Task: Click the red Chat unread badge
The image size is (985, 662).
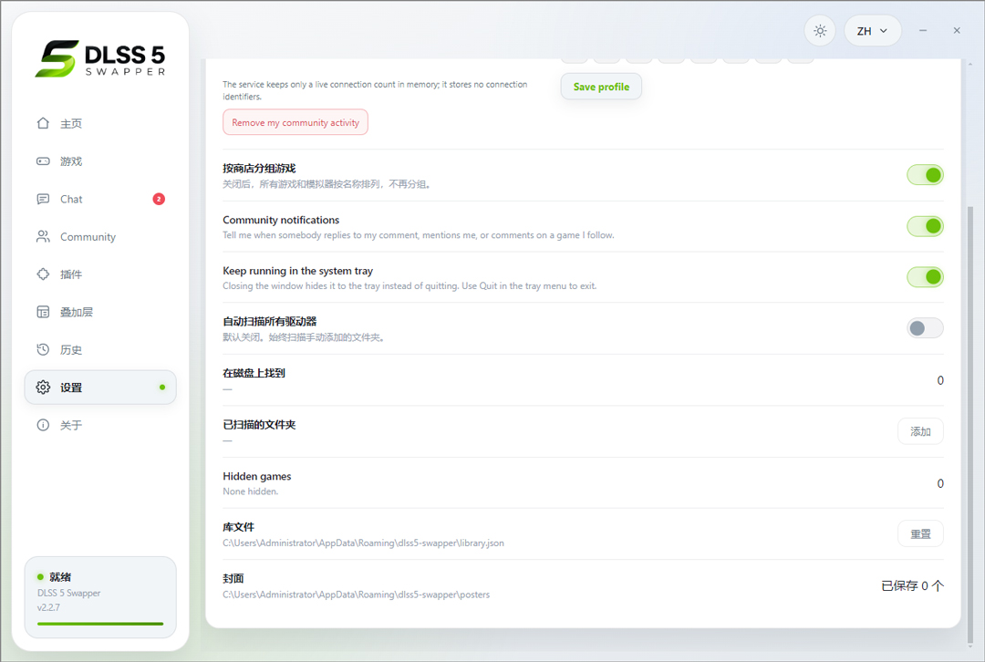Action: point(159,199)
